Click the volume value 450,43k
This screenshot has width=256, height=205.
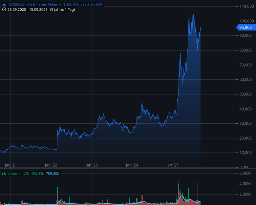tap(37, 174)
